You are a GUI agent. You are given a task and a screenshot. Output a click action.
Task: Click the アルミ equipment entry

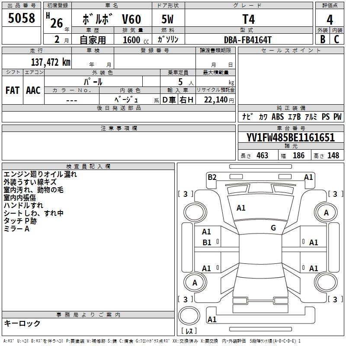(x=311, y=116)
